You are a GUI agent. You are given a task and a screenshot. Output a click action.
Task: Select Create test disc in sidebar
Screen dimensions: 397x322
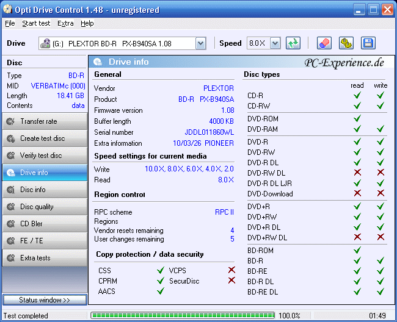point(44,138)
